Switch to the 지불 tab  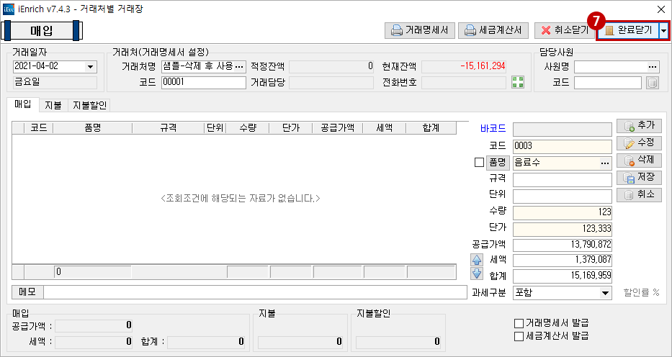point(53,105)
